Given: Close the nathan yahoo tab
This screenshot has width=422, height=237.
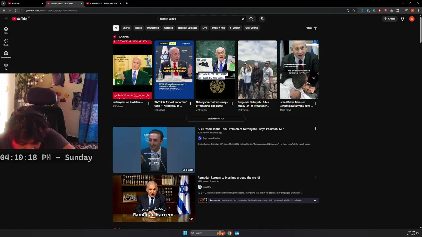Looking at the screenshot, I should tap(81, 3).
